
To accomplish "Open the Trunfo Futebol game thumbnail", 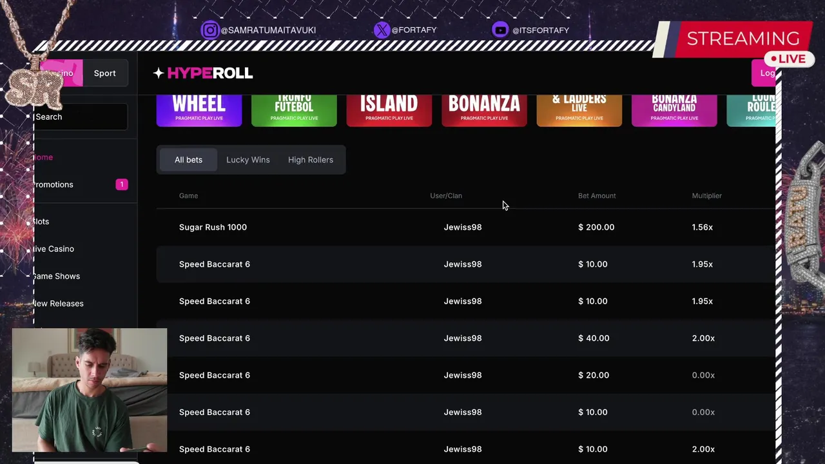I will tap(294, 110).
